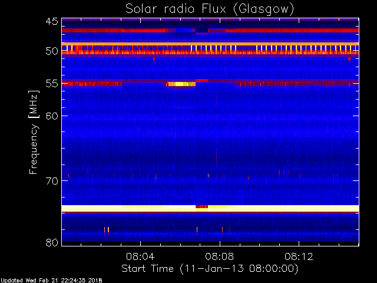
Task: Click the 45 frequency tick label
Action: [x=52, y=21]
